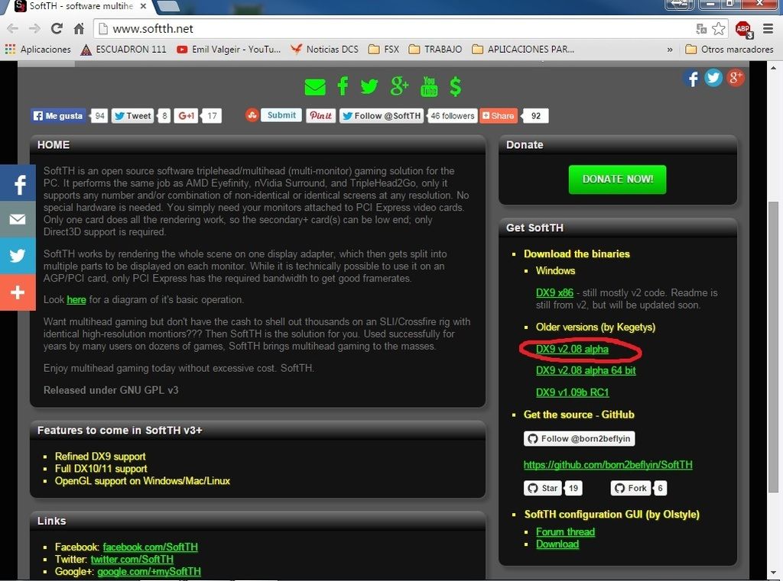Click the green DONATE NOW! button
This screenshot has height=581, width=783.
coord(617,179)
